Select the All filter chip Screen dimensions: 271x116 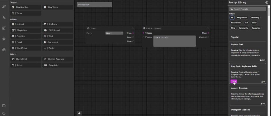pyautogui.click(x=232, y=18)
